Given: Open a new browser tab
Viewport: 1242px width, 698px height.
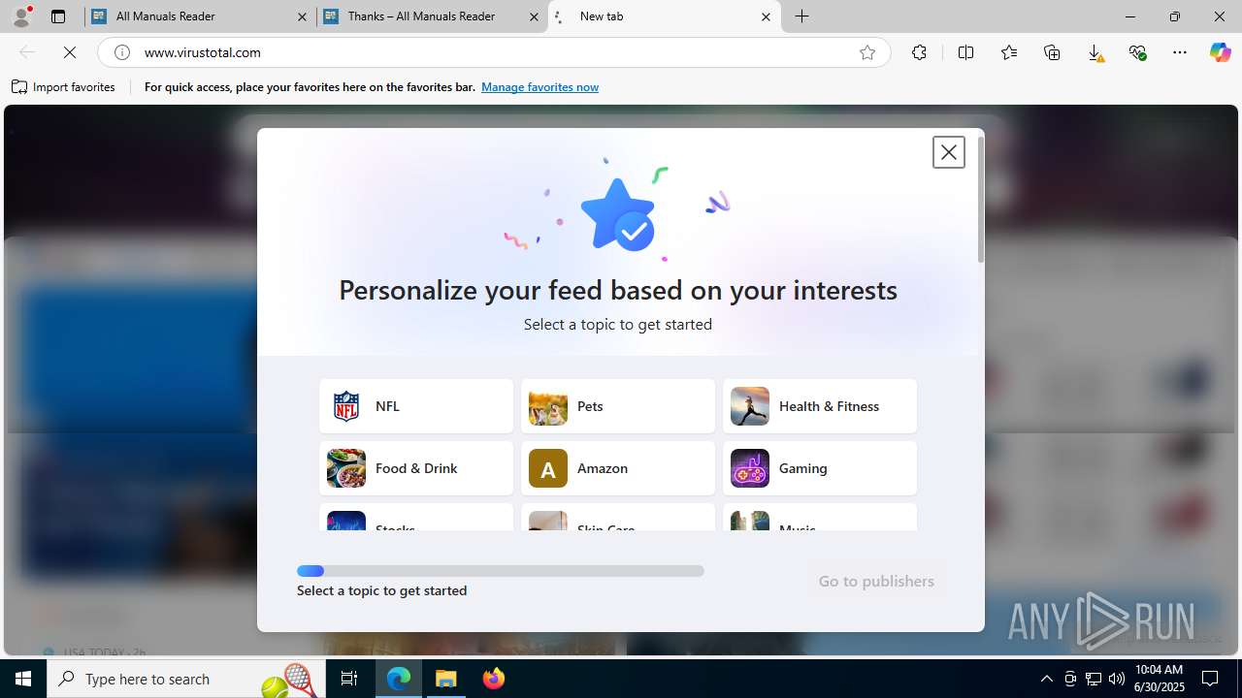Looking at the screenshot, I should 802,16.
